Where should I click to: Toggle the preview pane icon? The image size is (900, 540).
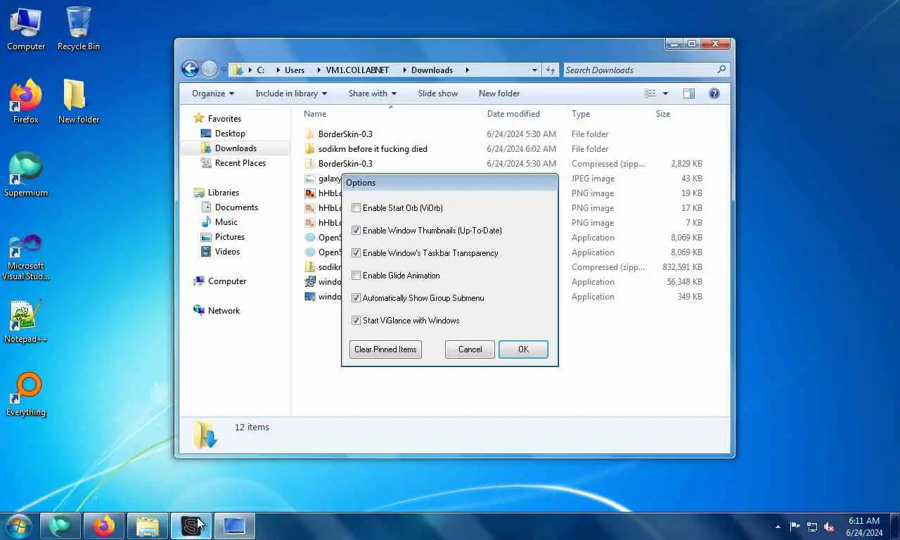coord(689,94)
